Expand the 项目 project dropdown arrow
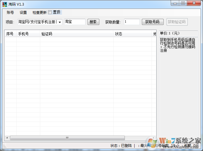The width and height of the screenshot is (203, 151). 59,22
